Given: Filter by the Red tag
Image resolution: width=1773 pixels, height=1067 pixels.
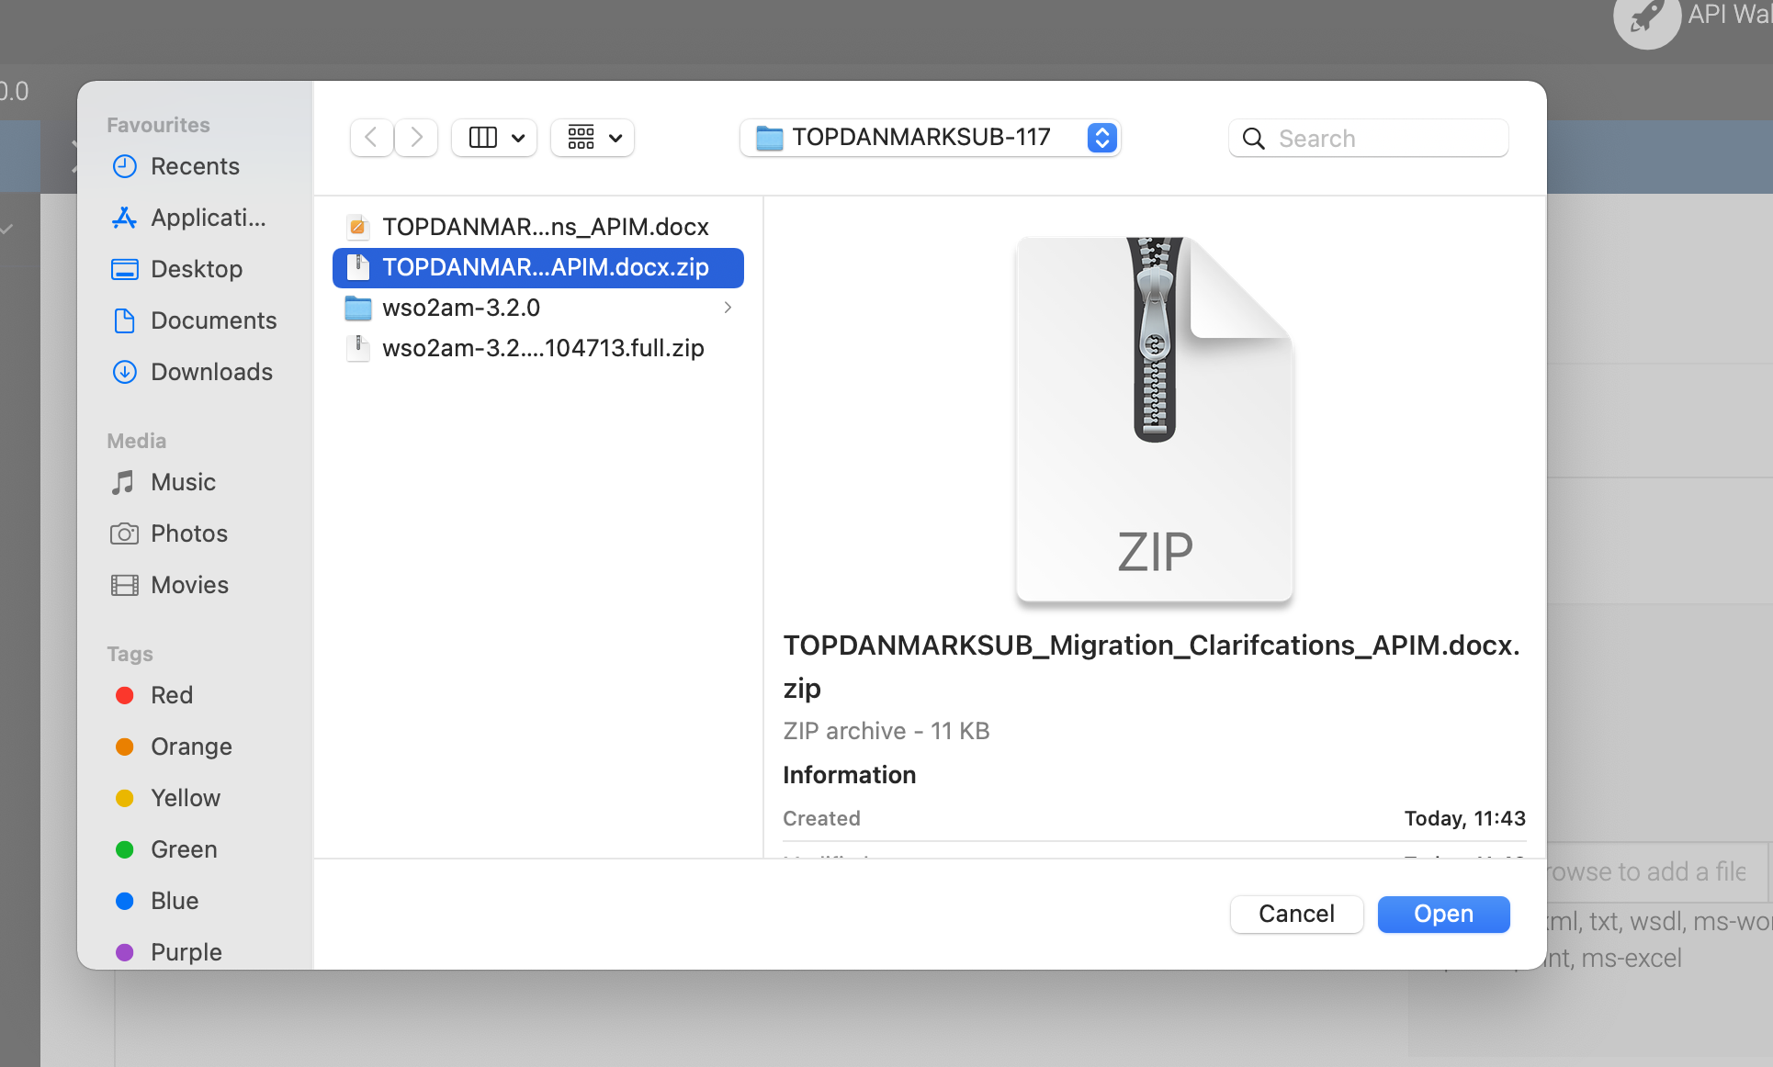Looking at the screenshot, I should tap(154, 695).
